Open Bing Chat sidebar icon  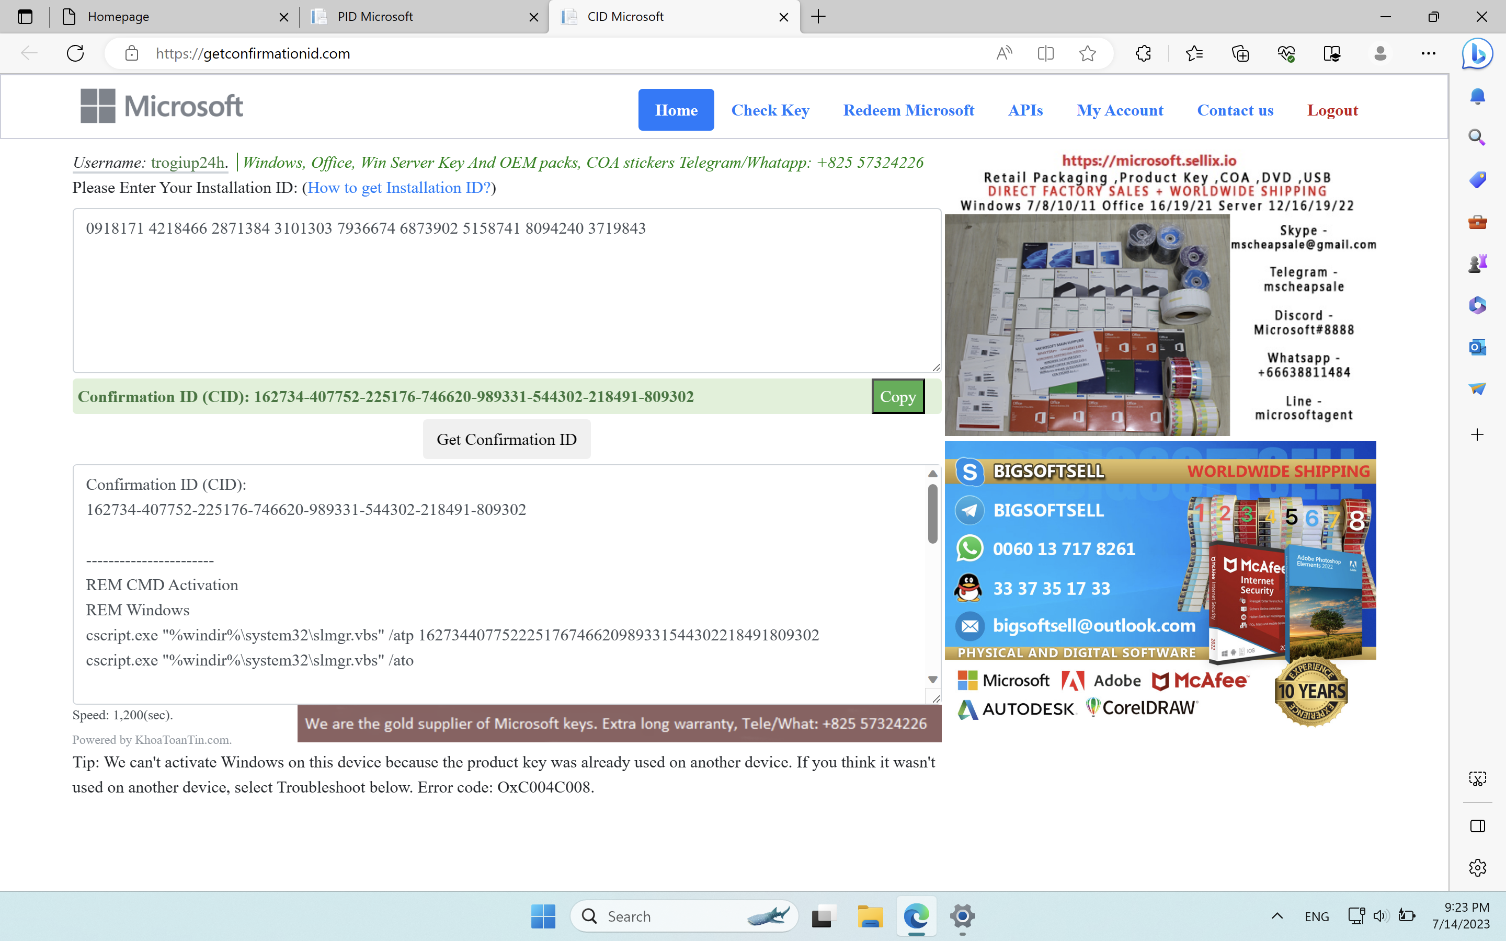1477,53
